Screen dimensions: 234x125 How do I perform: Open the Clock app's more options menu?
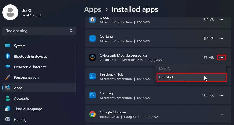pos(221,20)
